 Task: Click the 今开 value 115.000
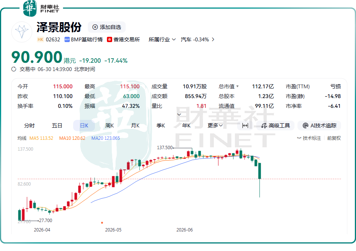click(63, 86)
